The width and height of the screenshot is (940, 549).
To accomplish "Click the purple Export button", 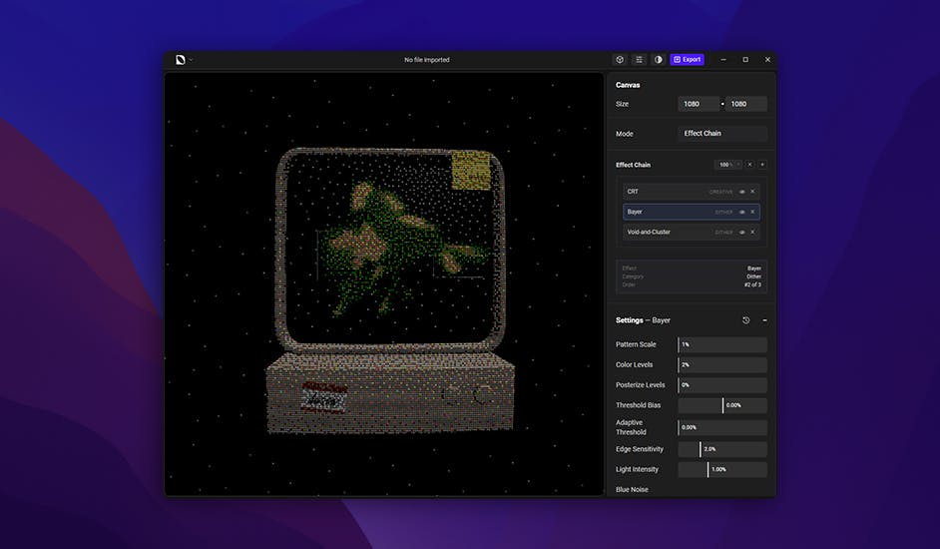I will (687, 60).
